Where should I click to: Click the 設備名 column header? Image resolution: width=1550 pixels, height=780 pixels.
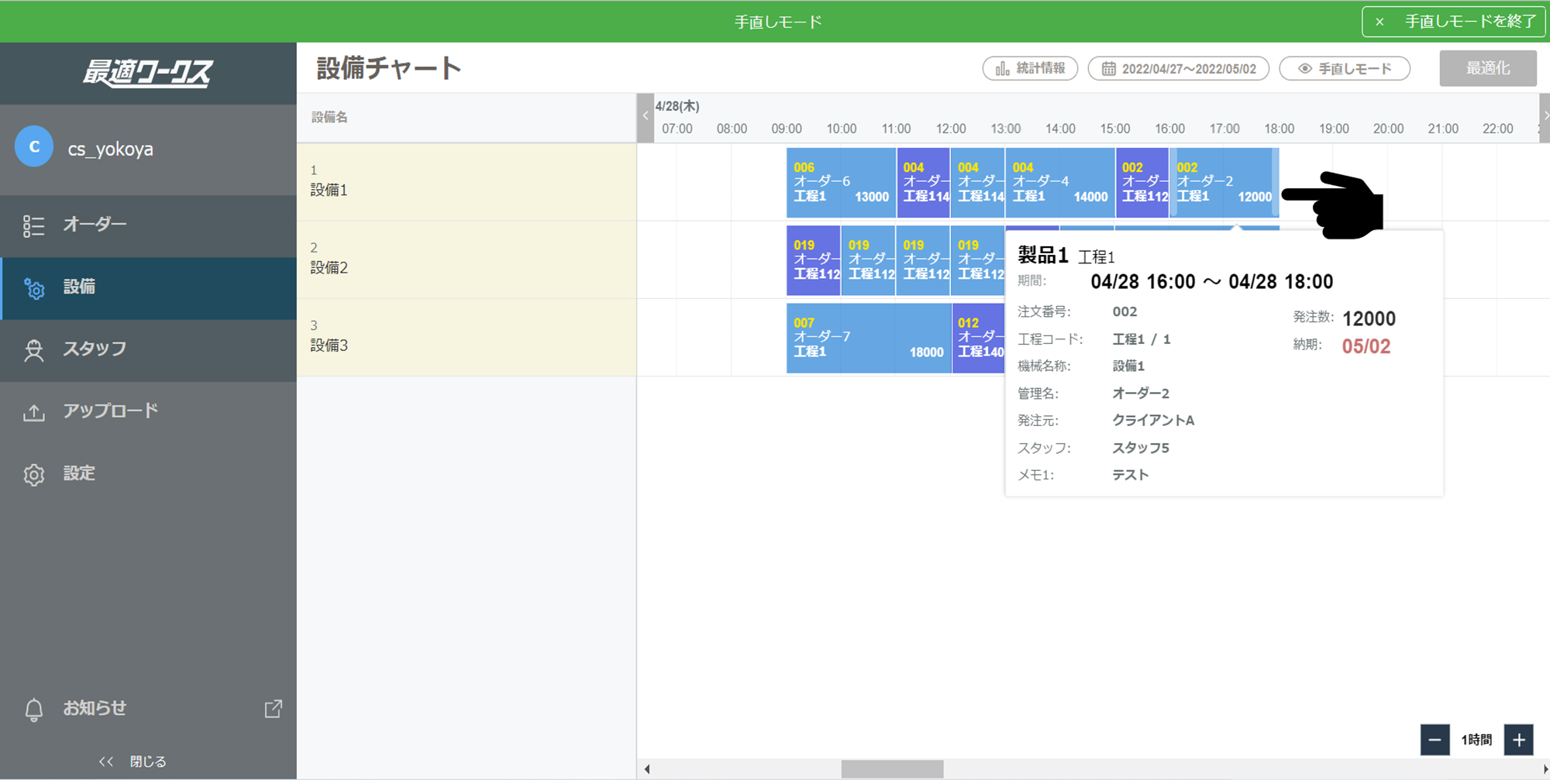pyautogui.click(x=329, y=117)
